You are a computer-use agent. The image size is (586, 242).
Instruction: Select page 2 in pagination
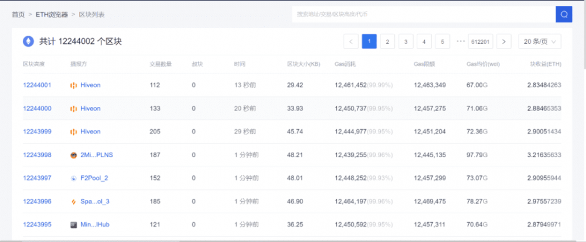coord(387,42)
